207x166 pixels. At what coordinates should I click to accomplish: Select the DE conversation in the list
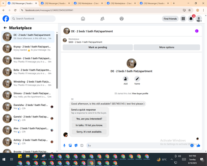click(28, 37)
